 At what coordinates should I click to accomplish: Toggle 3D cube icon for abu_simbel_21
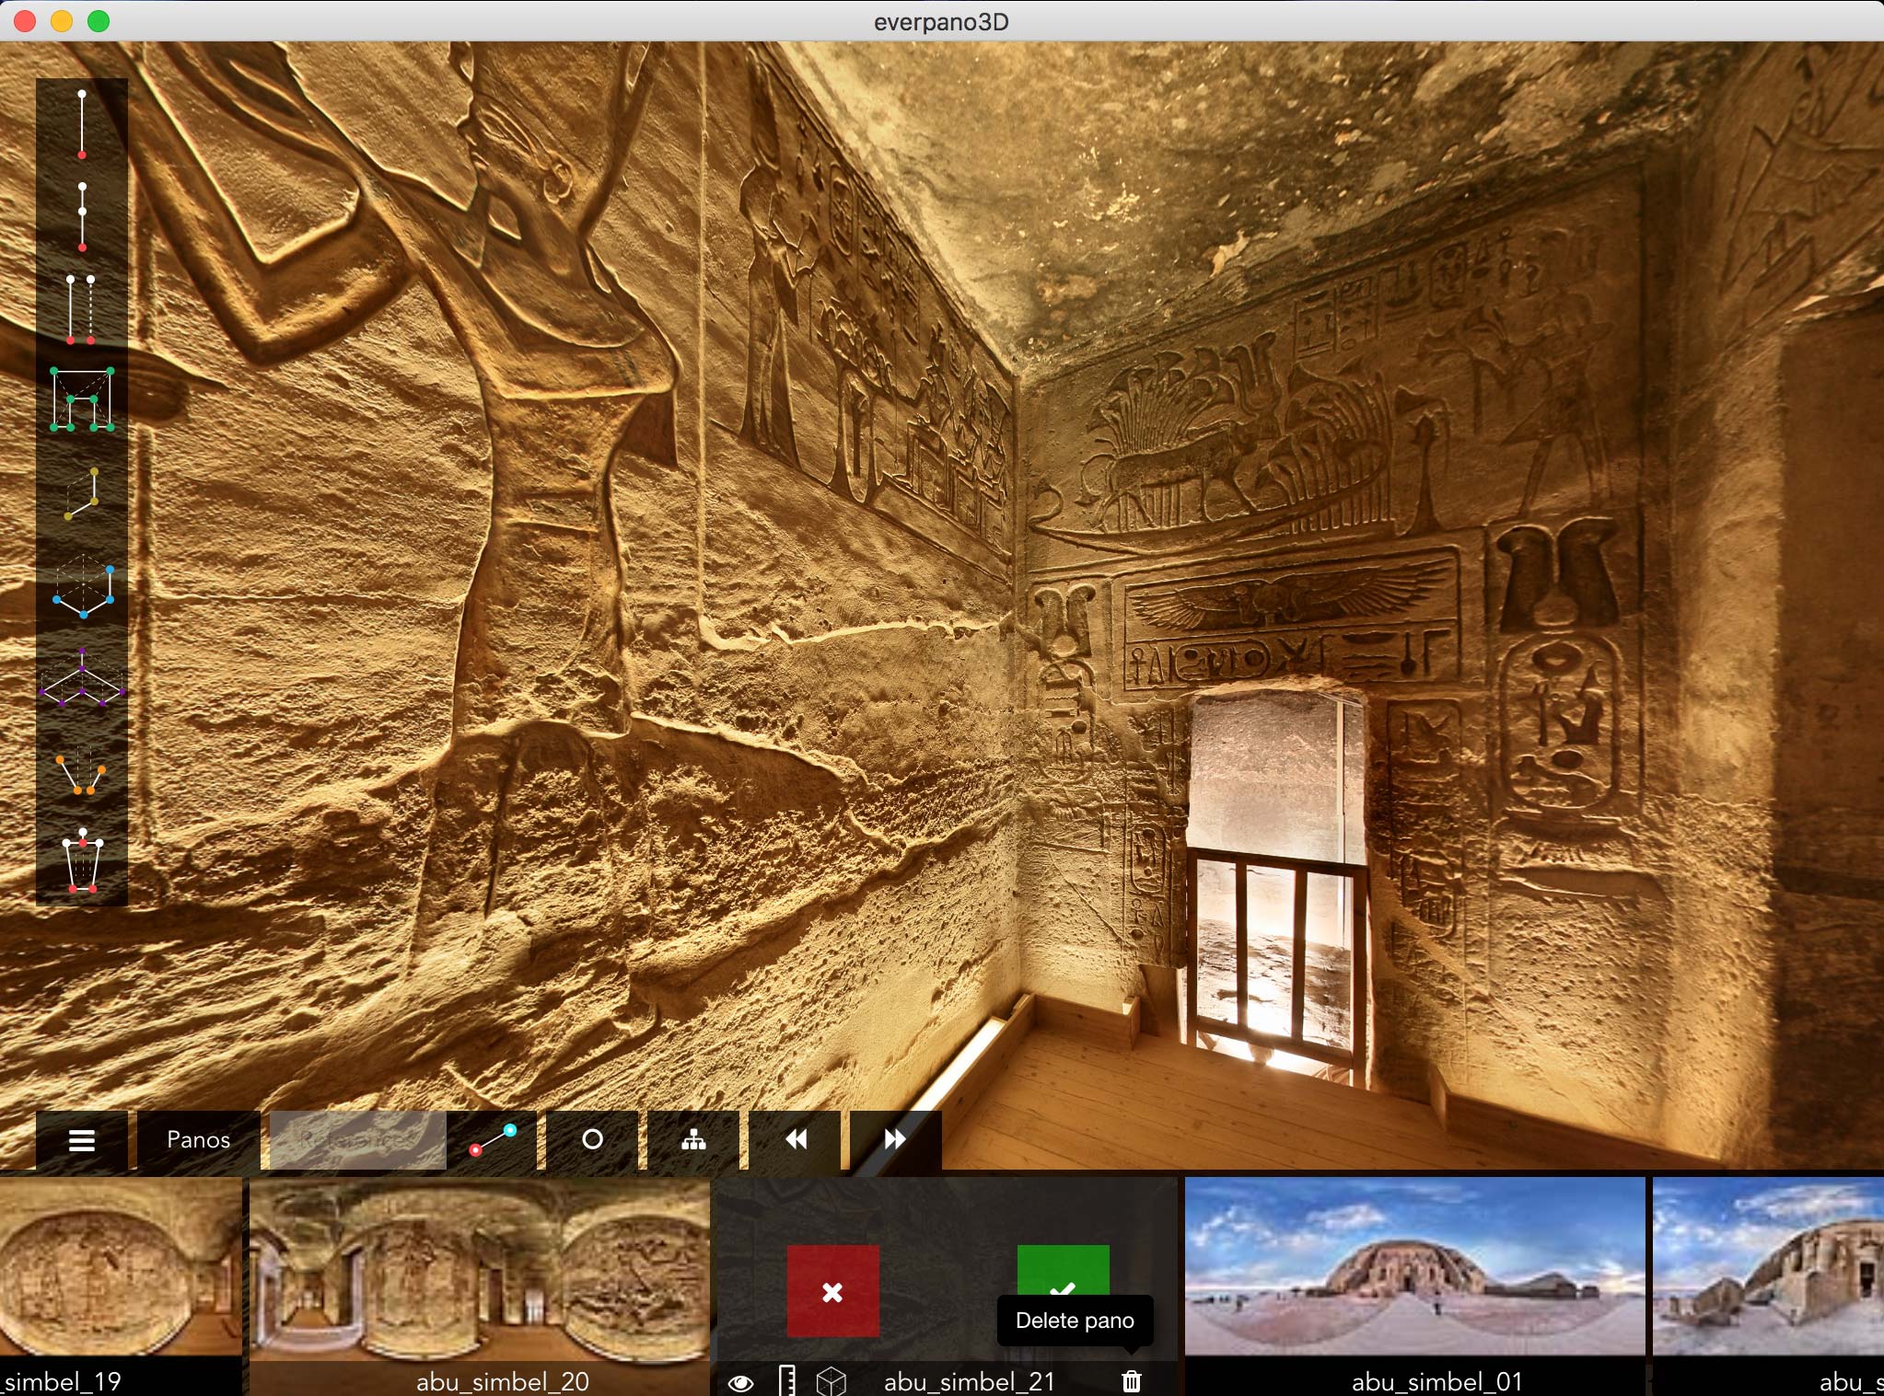tap(831, 1380)
